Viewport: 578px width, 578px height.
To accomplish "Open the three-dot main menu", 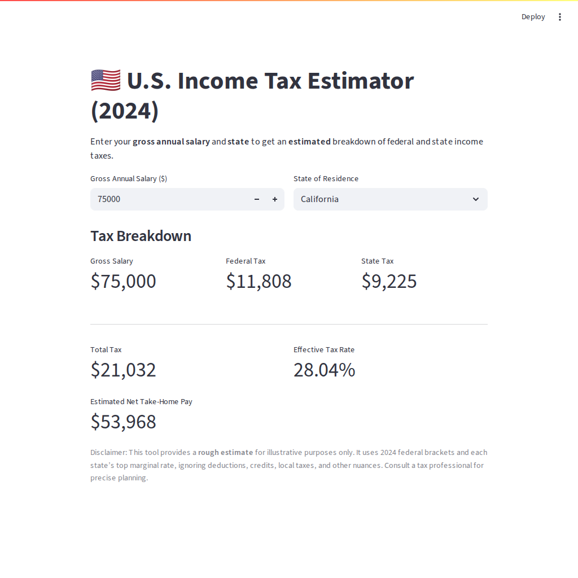I will tap(560, 17).
